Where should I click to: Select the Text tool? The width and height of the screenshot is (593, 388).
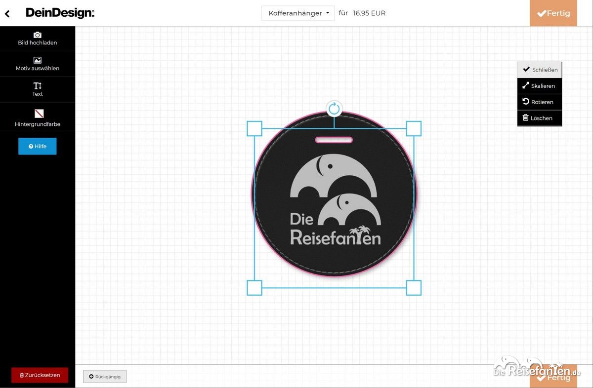pos(38,89)
